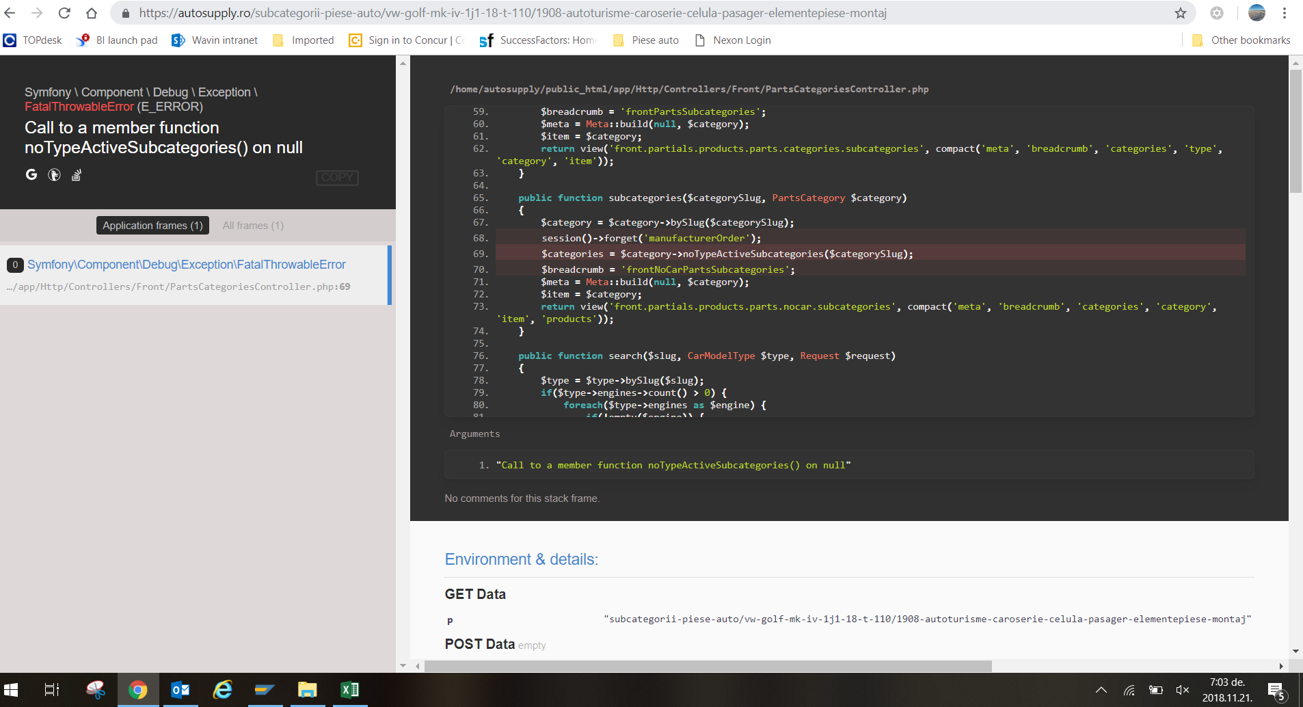Image resolution: width=1303 pixels, height=707 pixels.
Task: Open File Explorer from the taskbar
Action: (x=307, y=690)
